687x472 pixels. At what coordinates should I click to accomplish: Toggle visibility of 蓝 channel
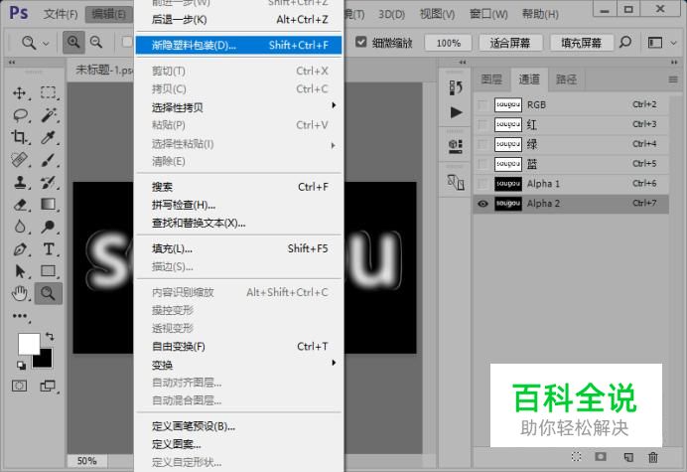point(482,164)
